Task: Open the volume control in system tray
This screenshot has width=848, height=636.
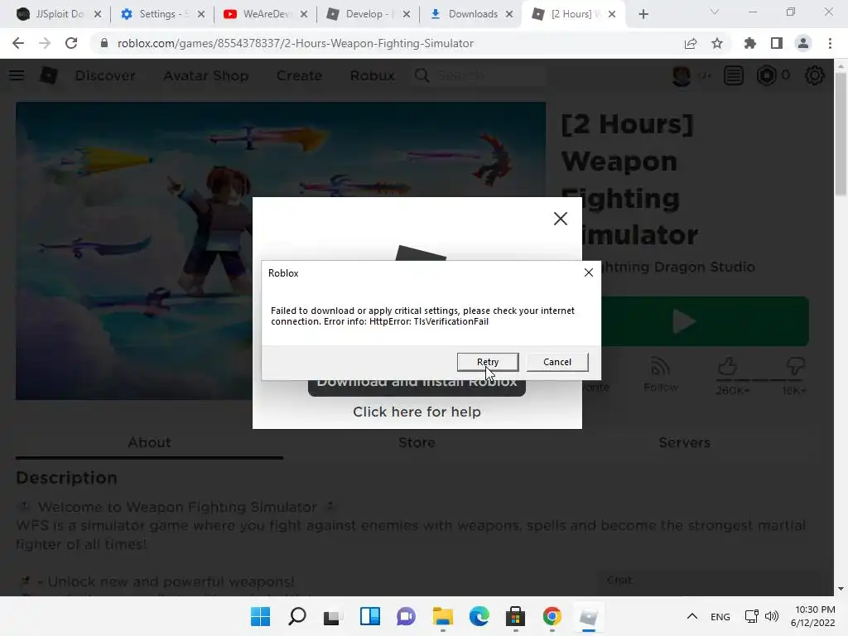Action: point(772,616)
